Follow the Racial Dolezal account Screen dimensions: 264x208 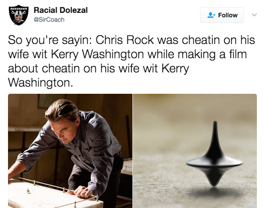coord(222,15)
